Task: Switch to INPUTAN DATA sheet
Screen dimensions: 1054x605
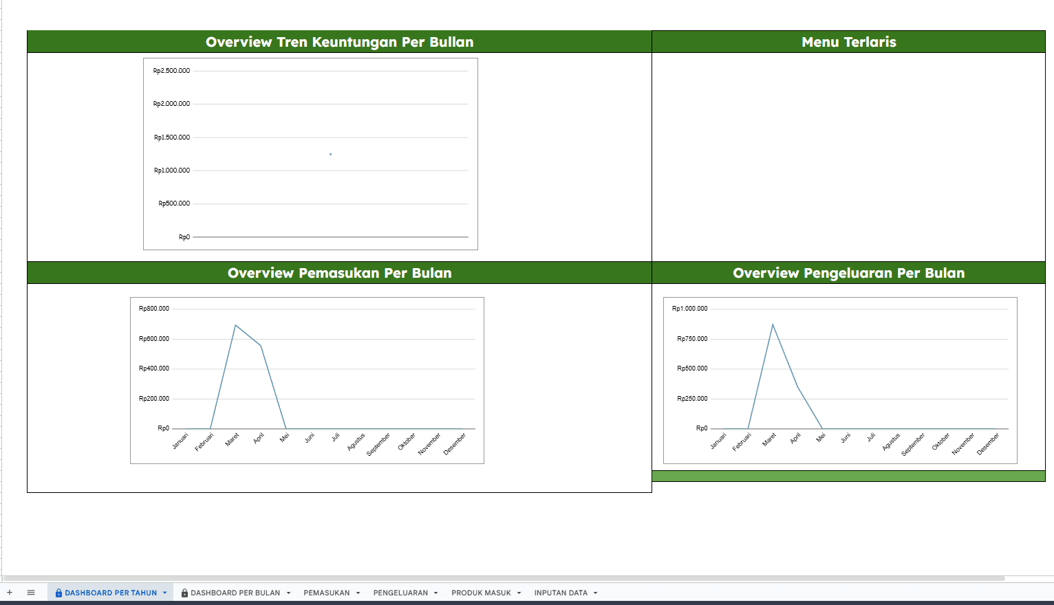Action: (x=561, y=593)
